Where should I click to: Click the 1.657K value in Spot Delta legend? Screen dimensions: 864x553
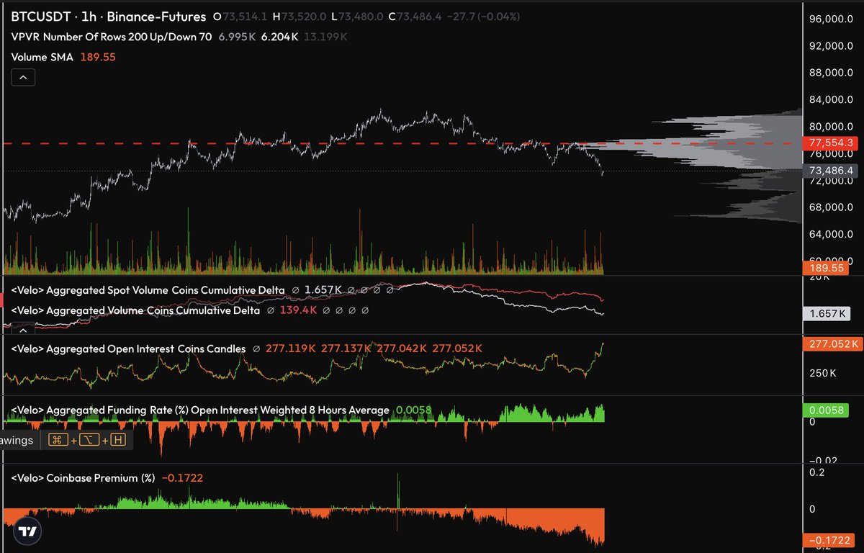tap(323, 289)
